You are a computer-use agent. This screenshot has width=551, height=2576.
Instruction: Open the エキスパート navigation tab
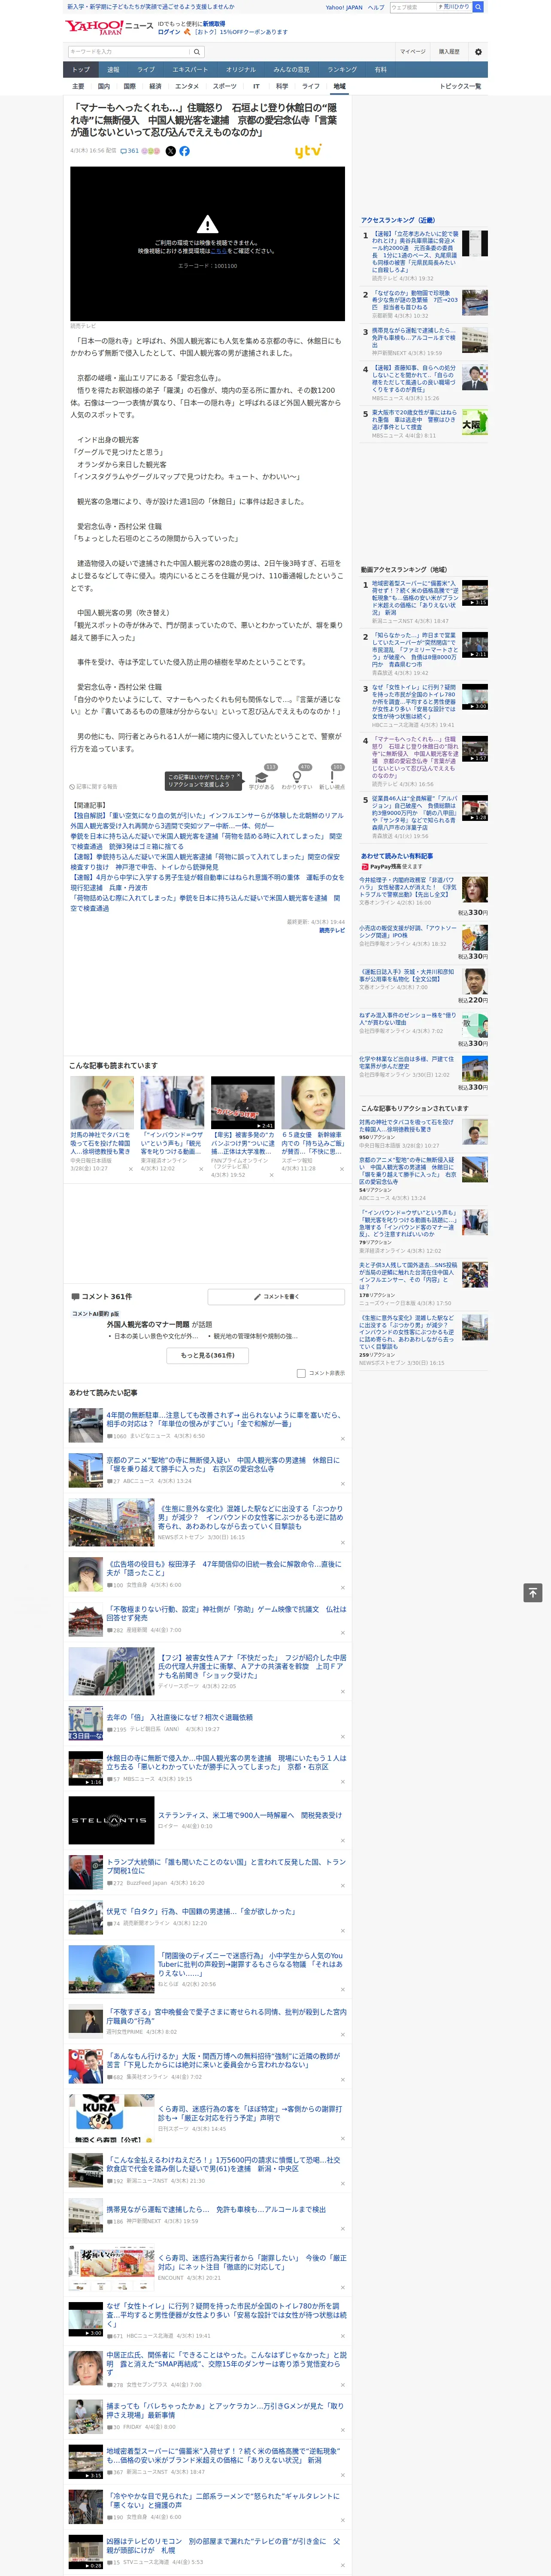click(x=190, y=70)
